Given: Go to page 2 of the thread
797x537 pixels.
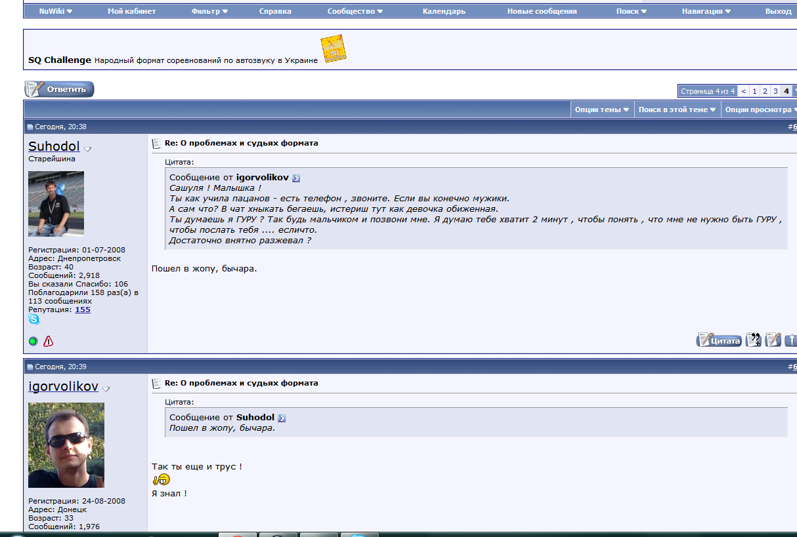Looking at the screenshot, I should pyautogui.click(x=765, y=91).
